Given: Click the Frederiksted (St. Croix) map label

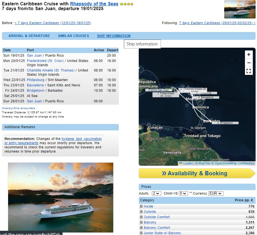Looking at the screenshot, I should coord(166,95).
